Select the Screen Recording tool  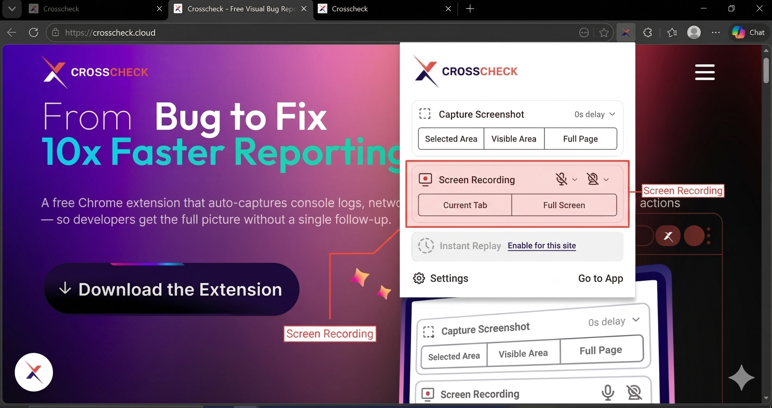pyautogui.click(x=476, y=180)
